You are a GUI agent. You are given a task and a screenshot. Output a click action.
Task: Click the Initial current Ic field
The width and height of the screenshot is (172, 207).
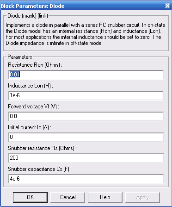click(86, 137)
